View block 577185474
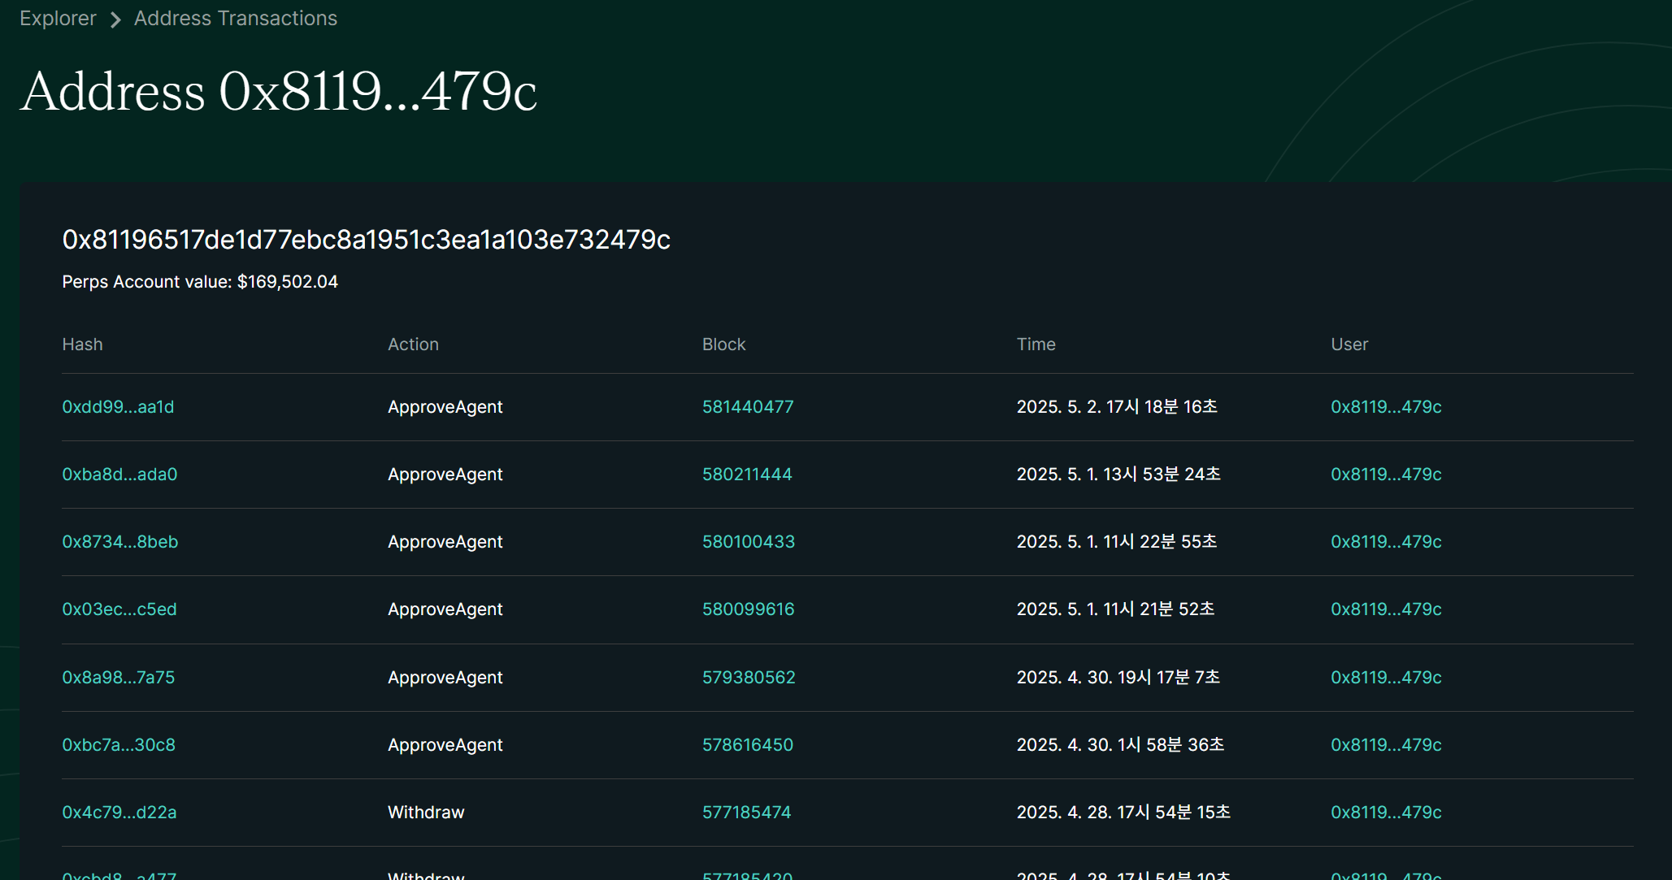This screenshot has width=1672, height=880. click(746, 812)
